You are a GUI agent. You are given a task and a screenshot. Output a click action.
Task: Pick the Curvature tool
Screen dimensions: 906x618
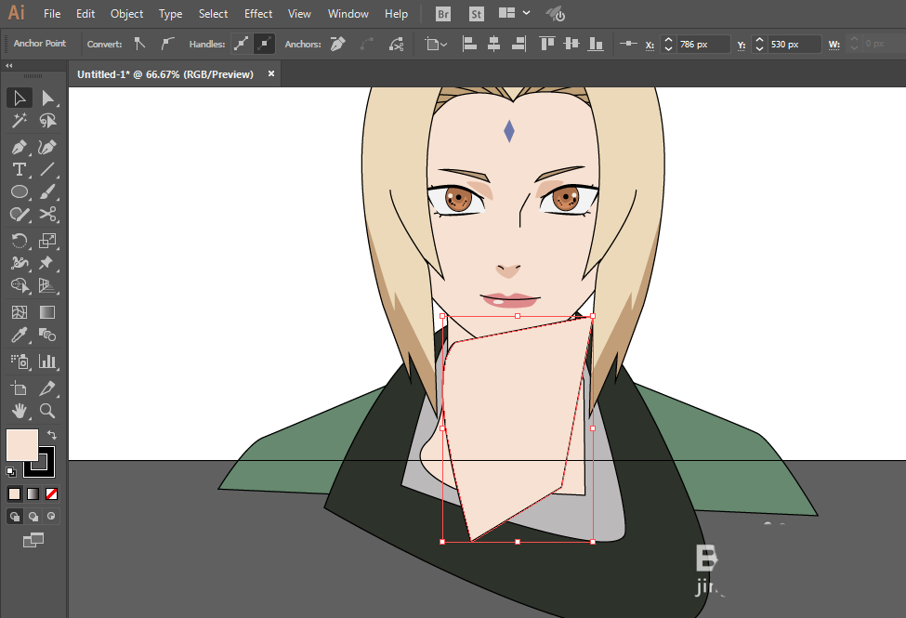[x=47, y=147]
